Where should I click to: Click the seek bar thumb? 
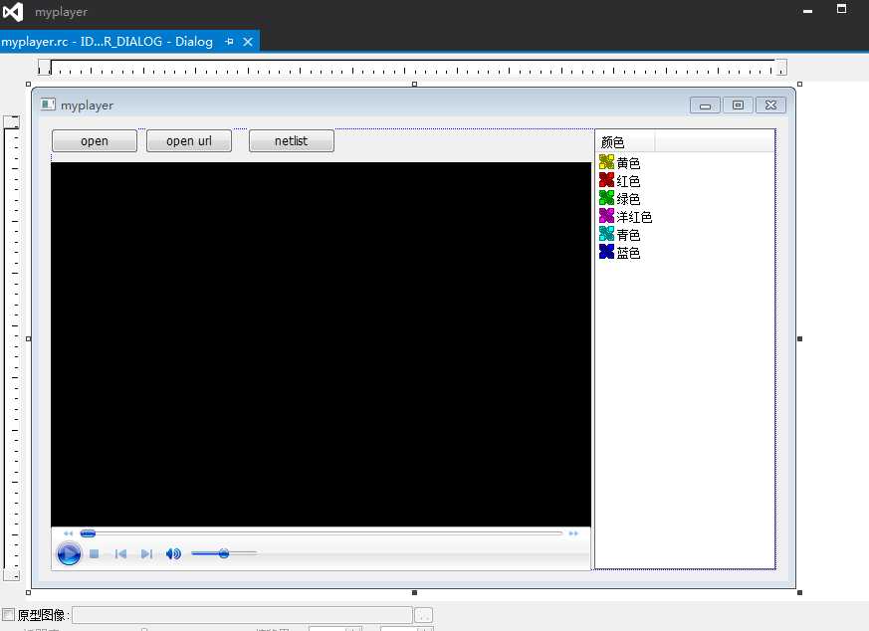tap(88, 532)
